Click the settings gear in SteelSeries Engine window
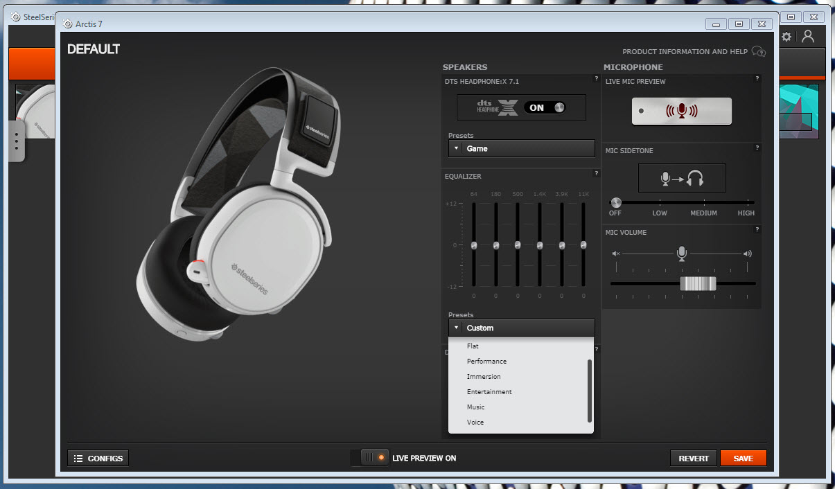Image resolution: width=835 pixels, height=489 pixels. 786,37
